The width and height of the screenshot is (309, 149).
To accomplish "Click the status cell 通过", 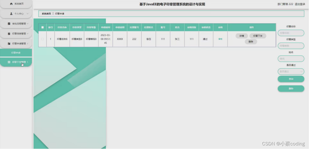I will [x=205, y=39].
